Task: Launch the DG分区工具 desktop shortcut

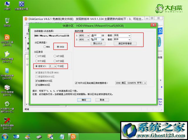Action: coord(7,40)
